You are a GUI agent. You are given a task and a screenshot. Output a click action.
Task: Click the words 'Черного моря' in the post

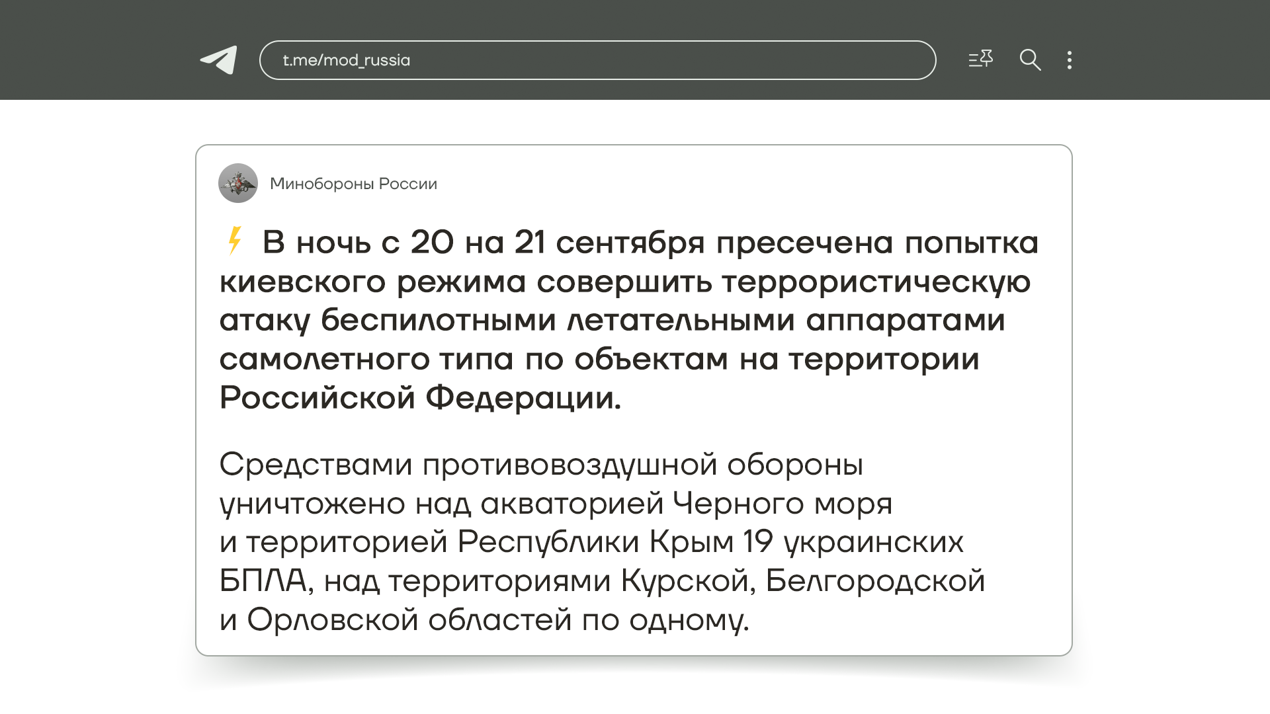[782, 504]
